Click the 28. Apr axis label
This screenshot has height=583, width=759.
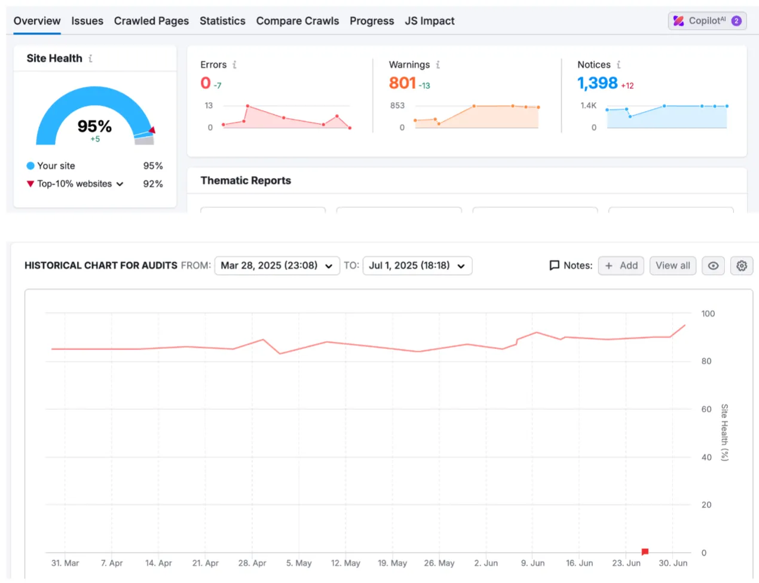252,563
